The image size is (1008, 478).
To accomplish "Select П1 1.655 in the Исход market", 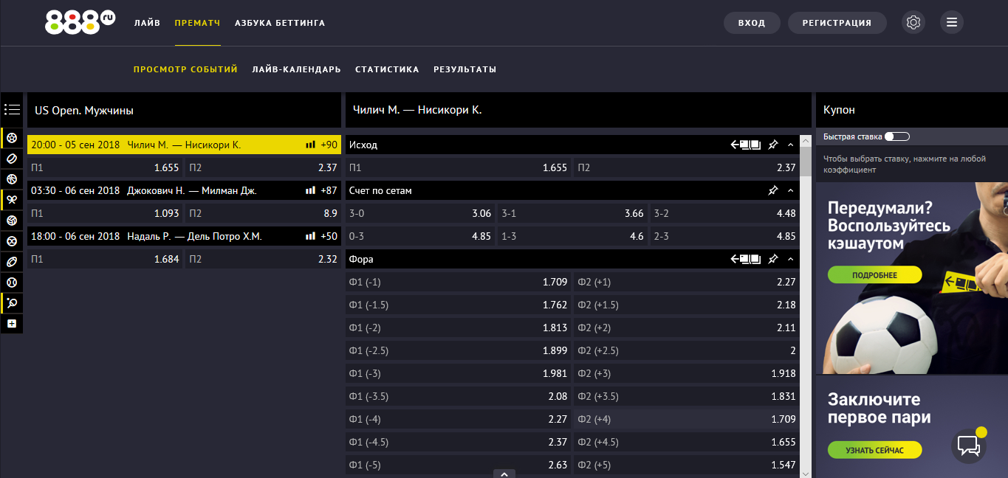I will click(x=458, y=167).
